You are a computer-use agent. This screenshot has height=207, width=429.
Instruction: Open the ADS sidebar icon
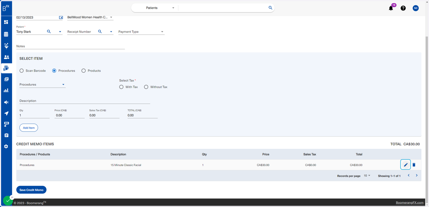[x=6, y=124]
